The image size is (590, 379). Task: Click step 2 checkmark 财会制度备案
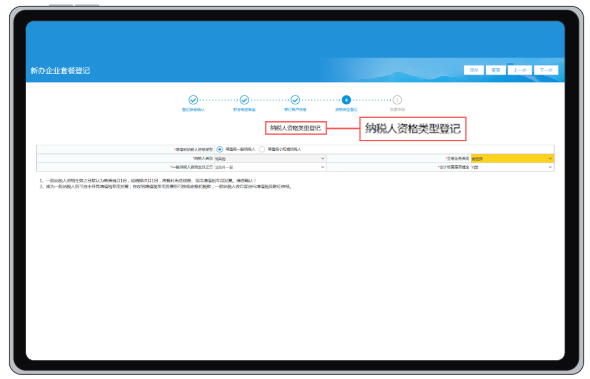click(244, 100)
